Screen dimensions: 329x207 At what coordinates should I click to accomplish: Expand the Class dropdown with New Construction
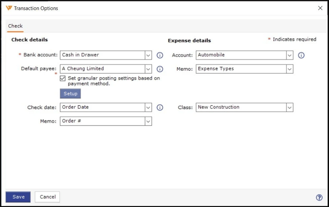point(289,107)
